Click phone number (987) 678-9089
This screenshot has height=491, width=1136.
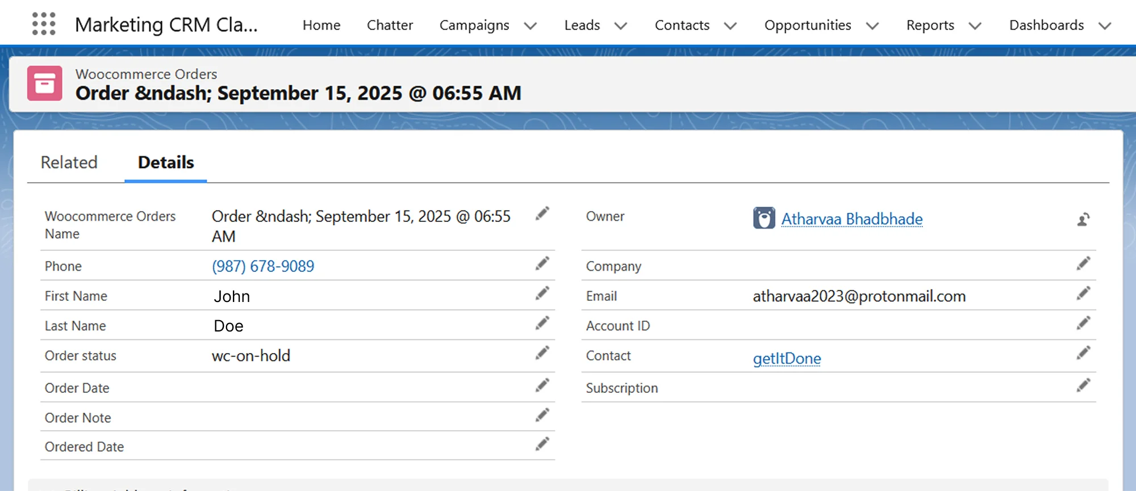coord(263,266)
